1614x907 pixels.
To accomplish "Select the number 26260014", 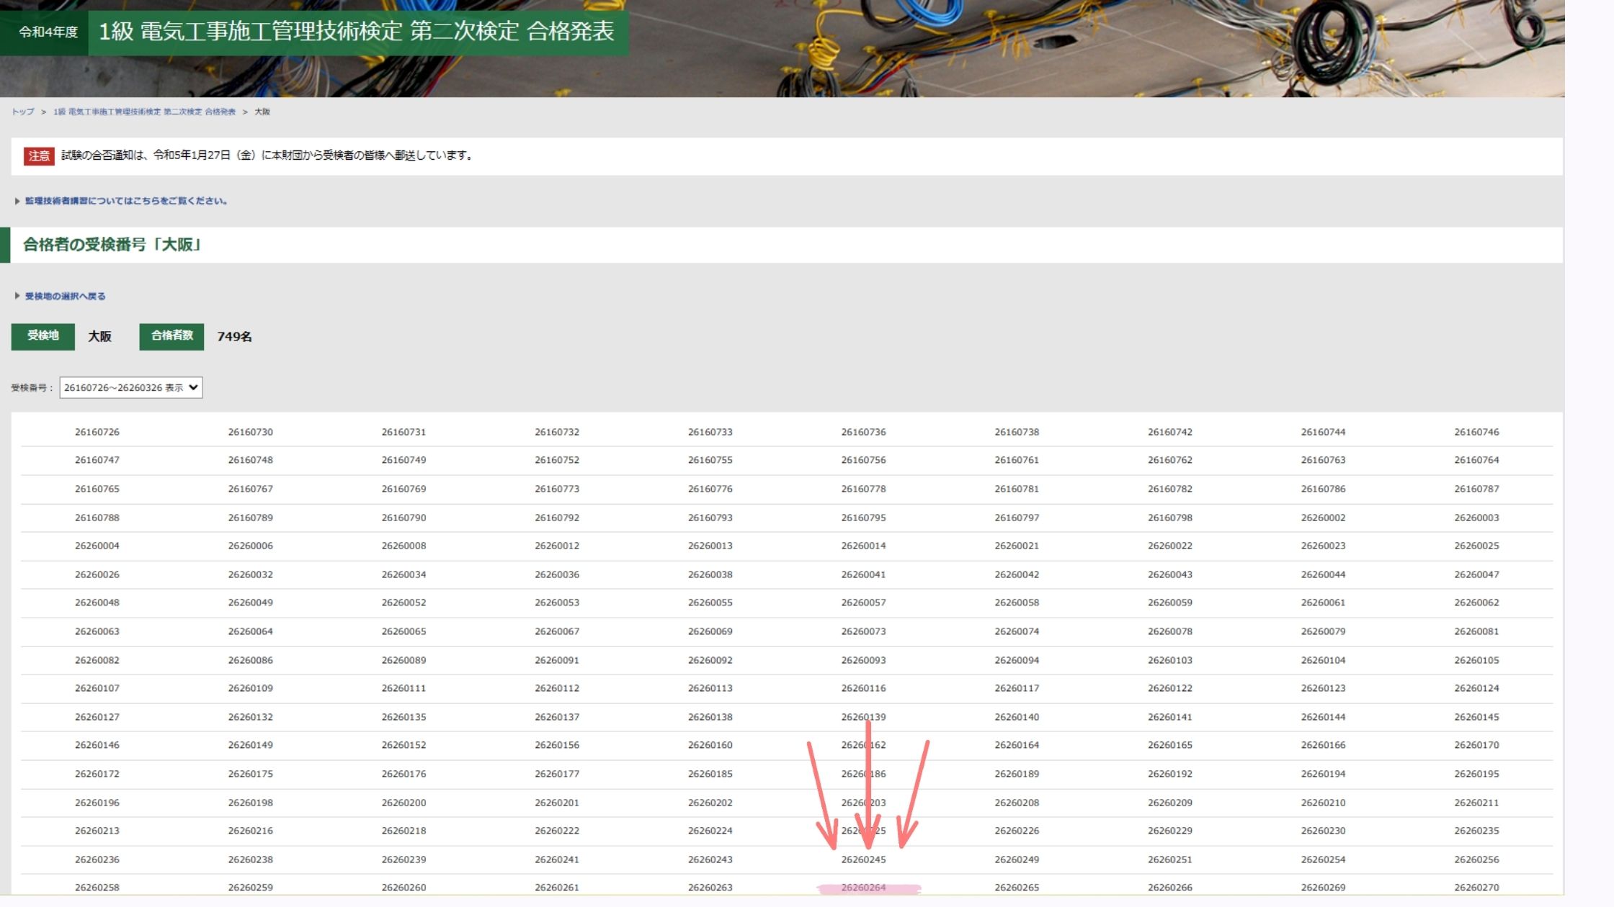I will pyautogui.click(x=864, y=546).
